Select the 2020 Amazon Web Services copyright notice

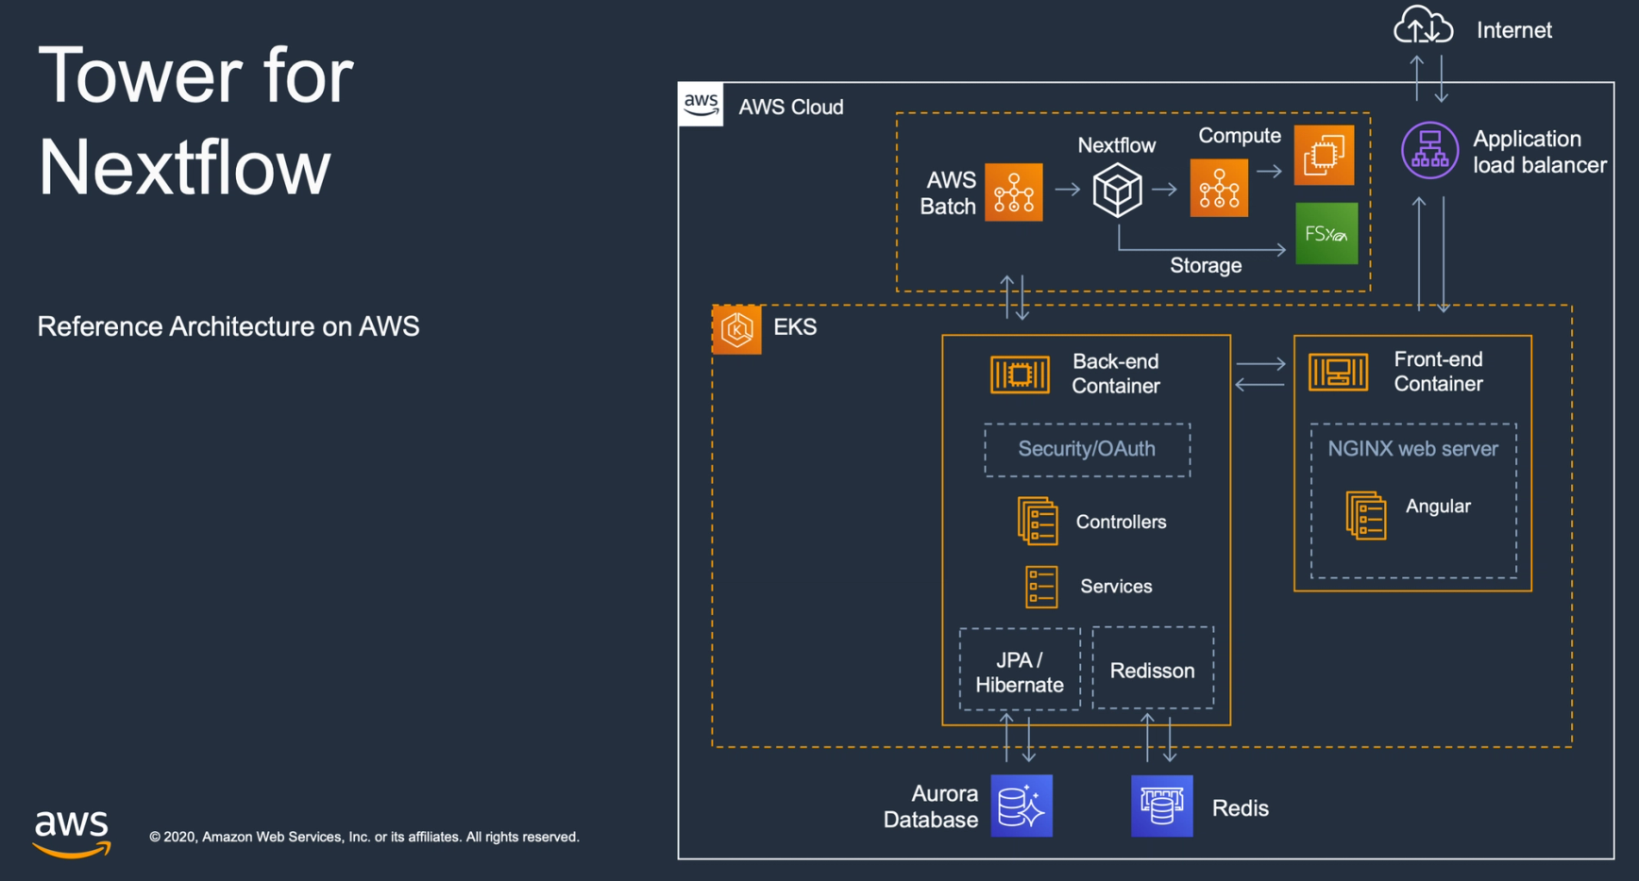(364, 837)
